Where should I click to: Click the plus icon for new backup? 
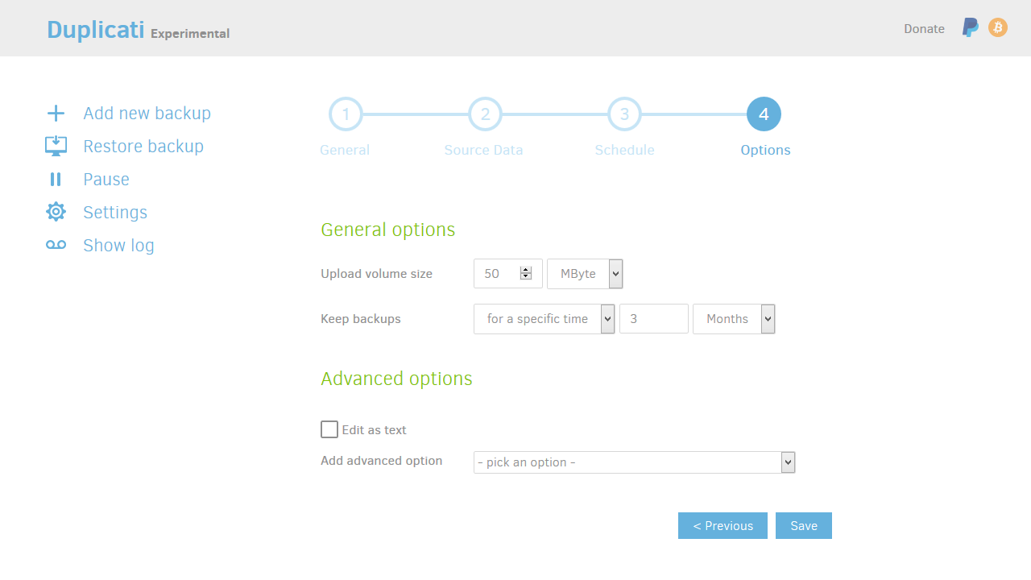56,113
